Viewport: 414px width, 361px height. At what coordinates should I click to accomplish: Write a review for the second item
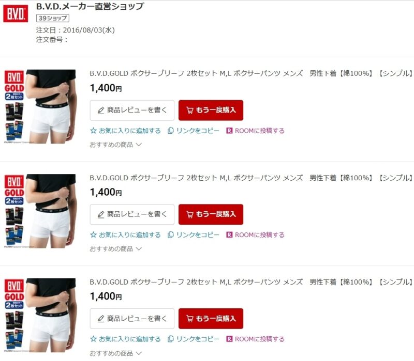(x=132, y=214)
